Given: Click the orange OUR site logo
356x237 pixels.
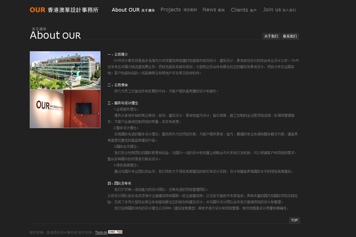Looking at the screenshot, I should coord(38,10).
